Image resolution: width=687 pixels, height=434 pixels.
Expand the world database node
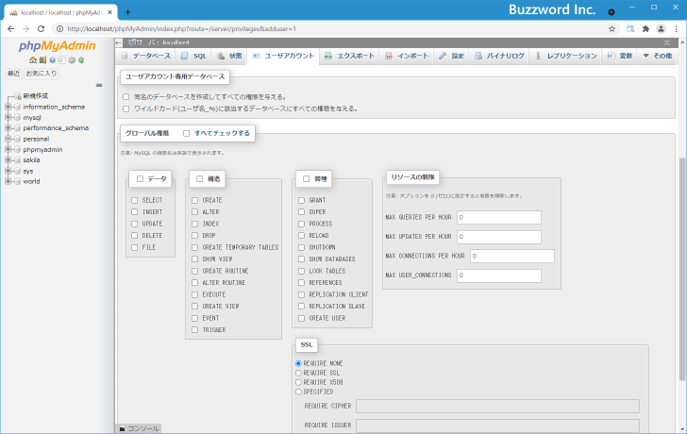click(8, 181)
